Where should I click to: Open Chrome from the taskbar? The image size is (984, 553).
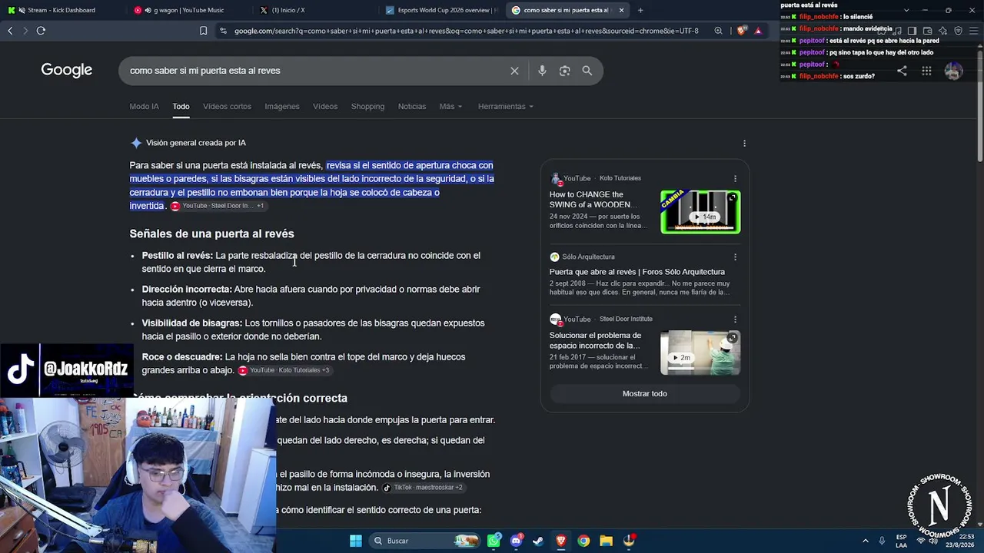[583, 541]
